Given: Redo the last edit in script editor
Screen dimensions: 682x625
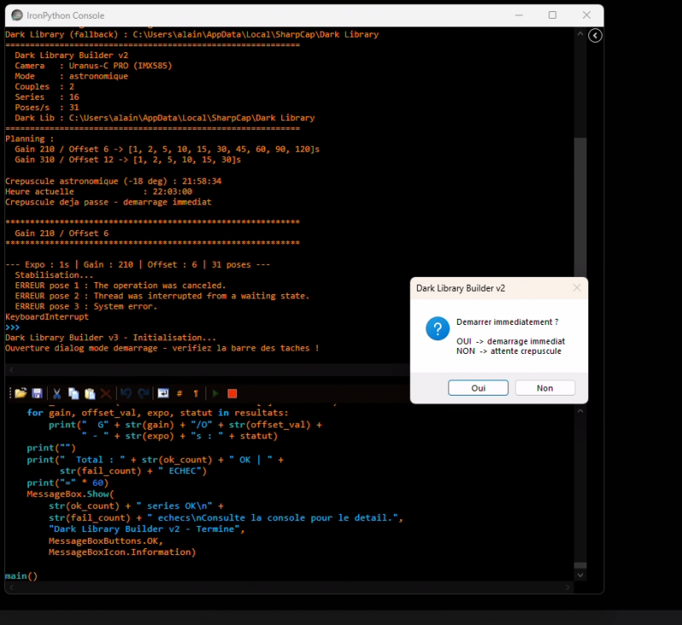Looking at the screenshot, I should pyautogui.click(x=143, y=394).
